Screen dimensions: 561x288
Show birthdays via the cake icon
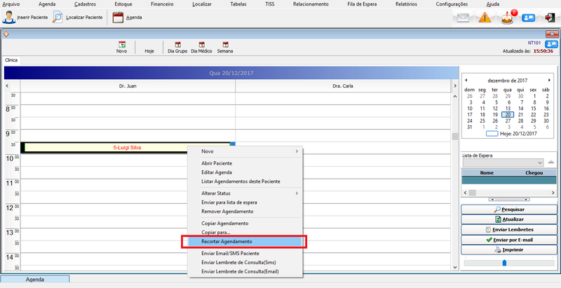[x=508, y=18]
